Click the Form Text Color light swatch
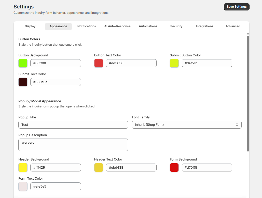262x198 pixels. coord(23,186)
